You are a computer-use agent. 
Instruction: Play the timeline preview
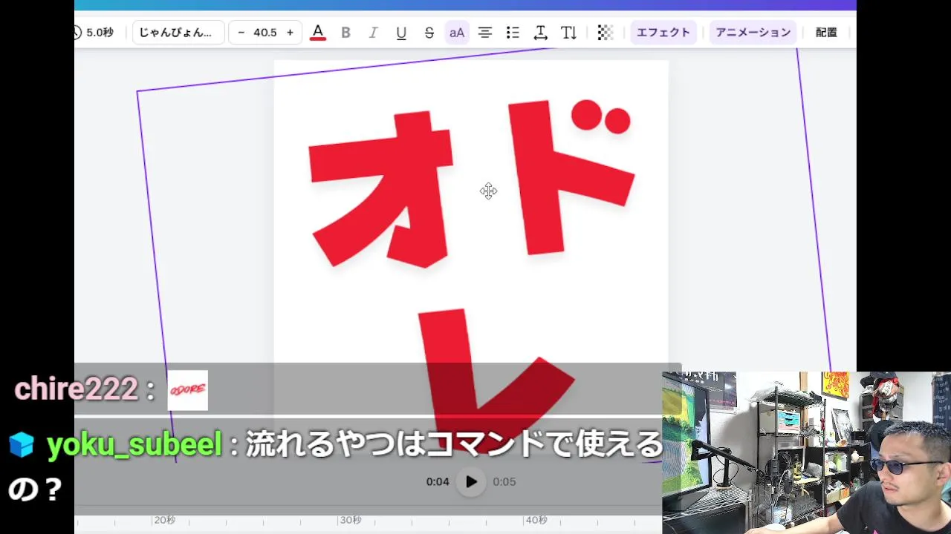pos(471,481)
